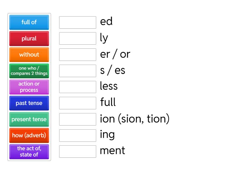This screenshot has width=232, height=174.
Task: Select the "full of" blue tile
Action: click(x=29, y=22)
